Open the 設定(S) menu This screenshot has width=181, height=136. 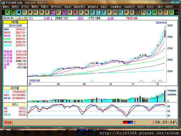[150, 7]
